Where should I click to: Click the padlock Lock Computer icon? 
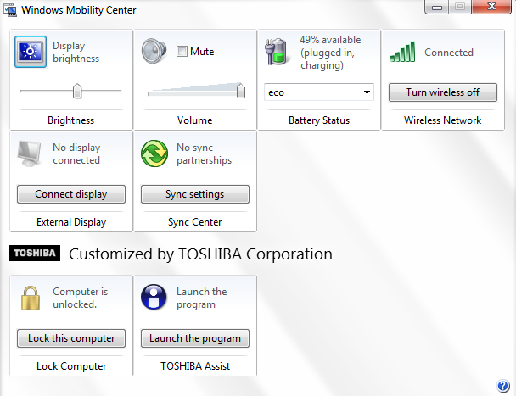(31, 298)
